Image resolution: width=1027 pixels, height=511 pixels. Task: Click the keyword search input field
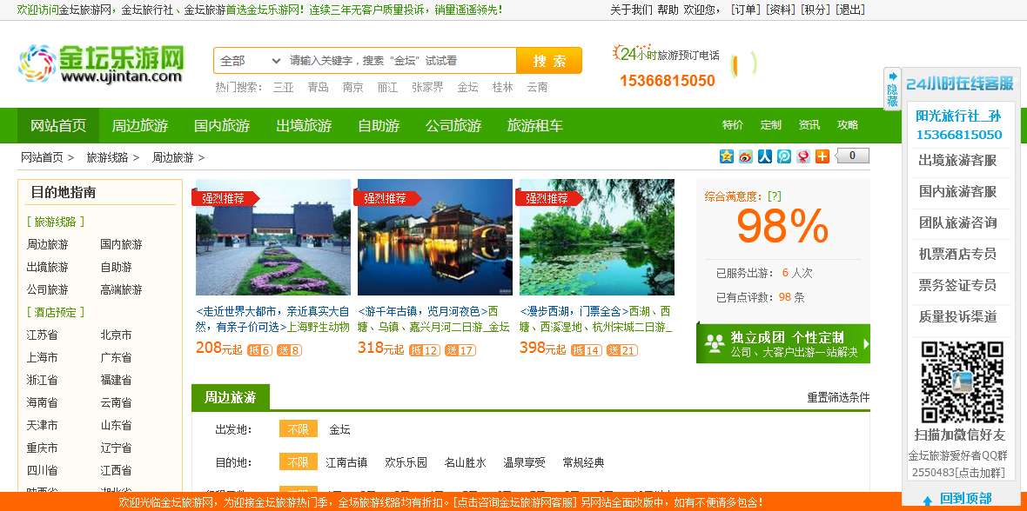point(392,61)
